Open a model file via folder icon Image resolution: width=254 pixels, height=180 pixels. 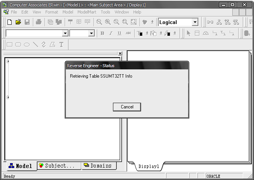click(x=18, y=22)
